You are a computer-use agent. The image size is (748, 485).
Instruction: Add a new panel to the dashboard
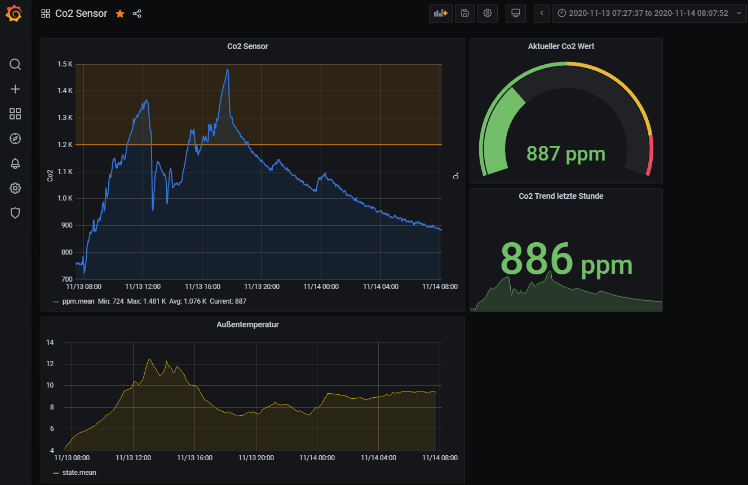(x=440, y=13)
